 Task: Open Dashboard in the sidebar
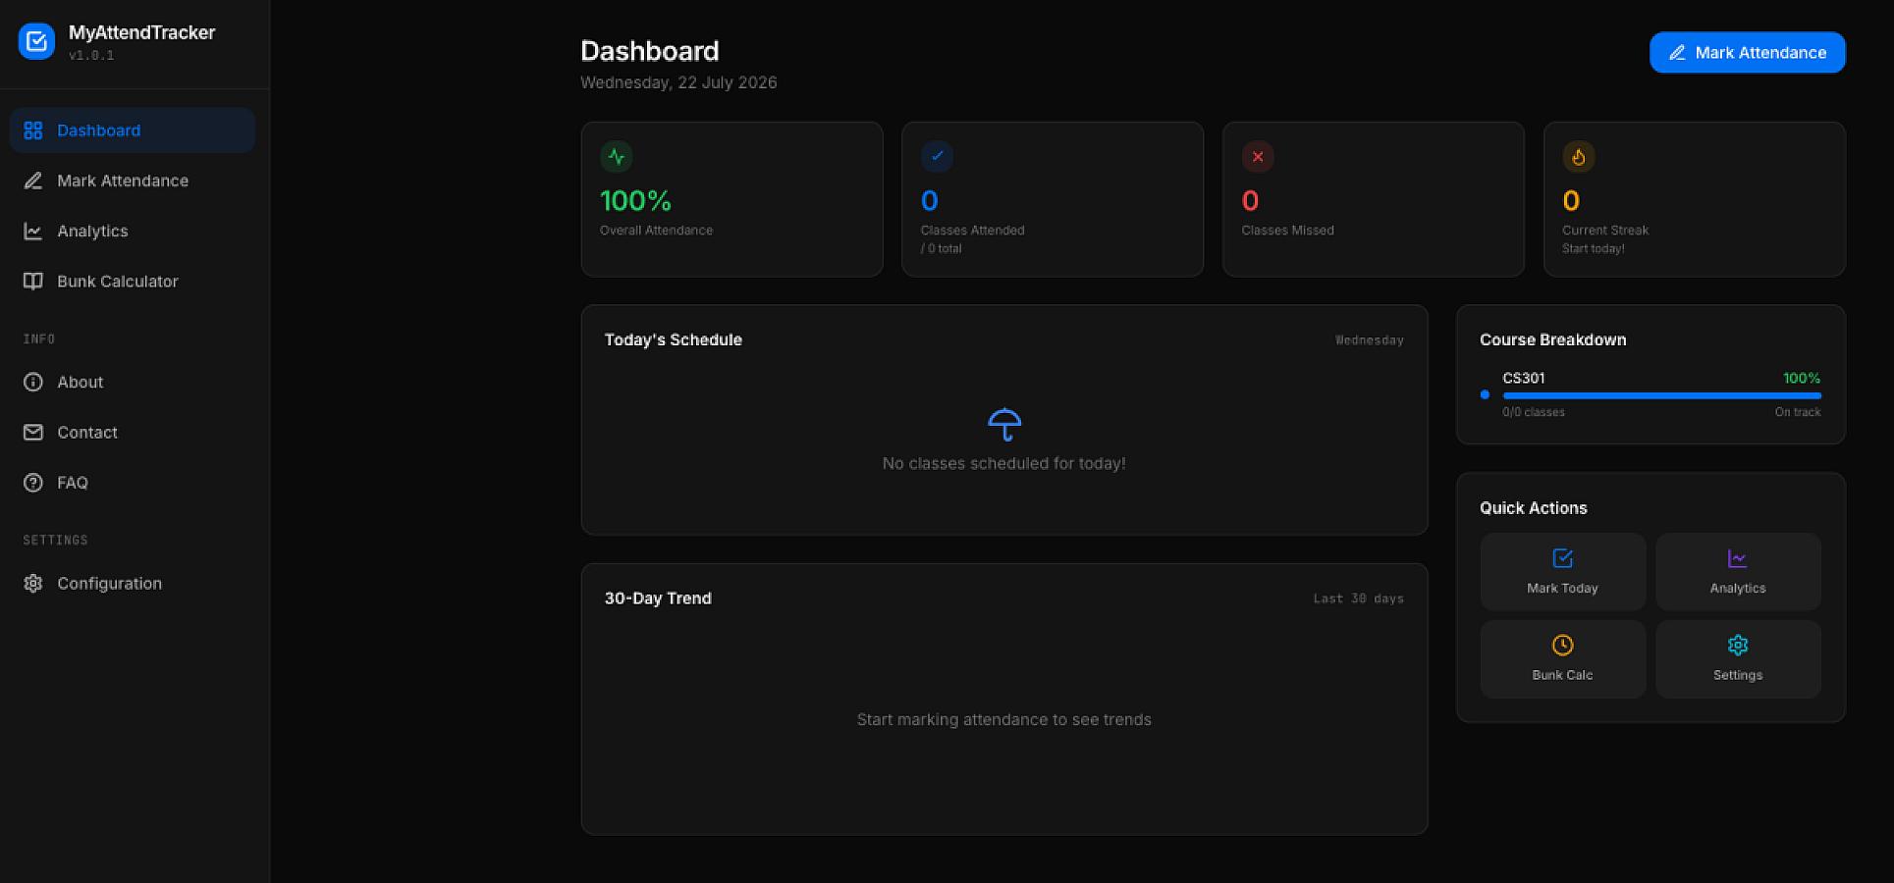point(133,130)
